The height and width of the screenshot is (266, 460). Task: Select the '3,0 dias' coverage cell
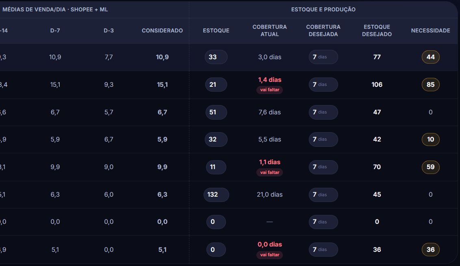pyautogui.click(x=269, y=57)
